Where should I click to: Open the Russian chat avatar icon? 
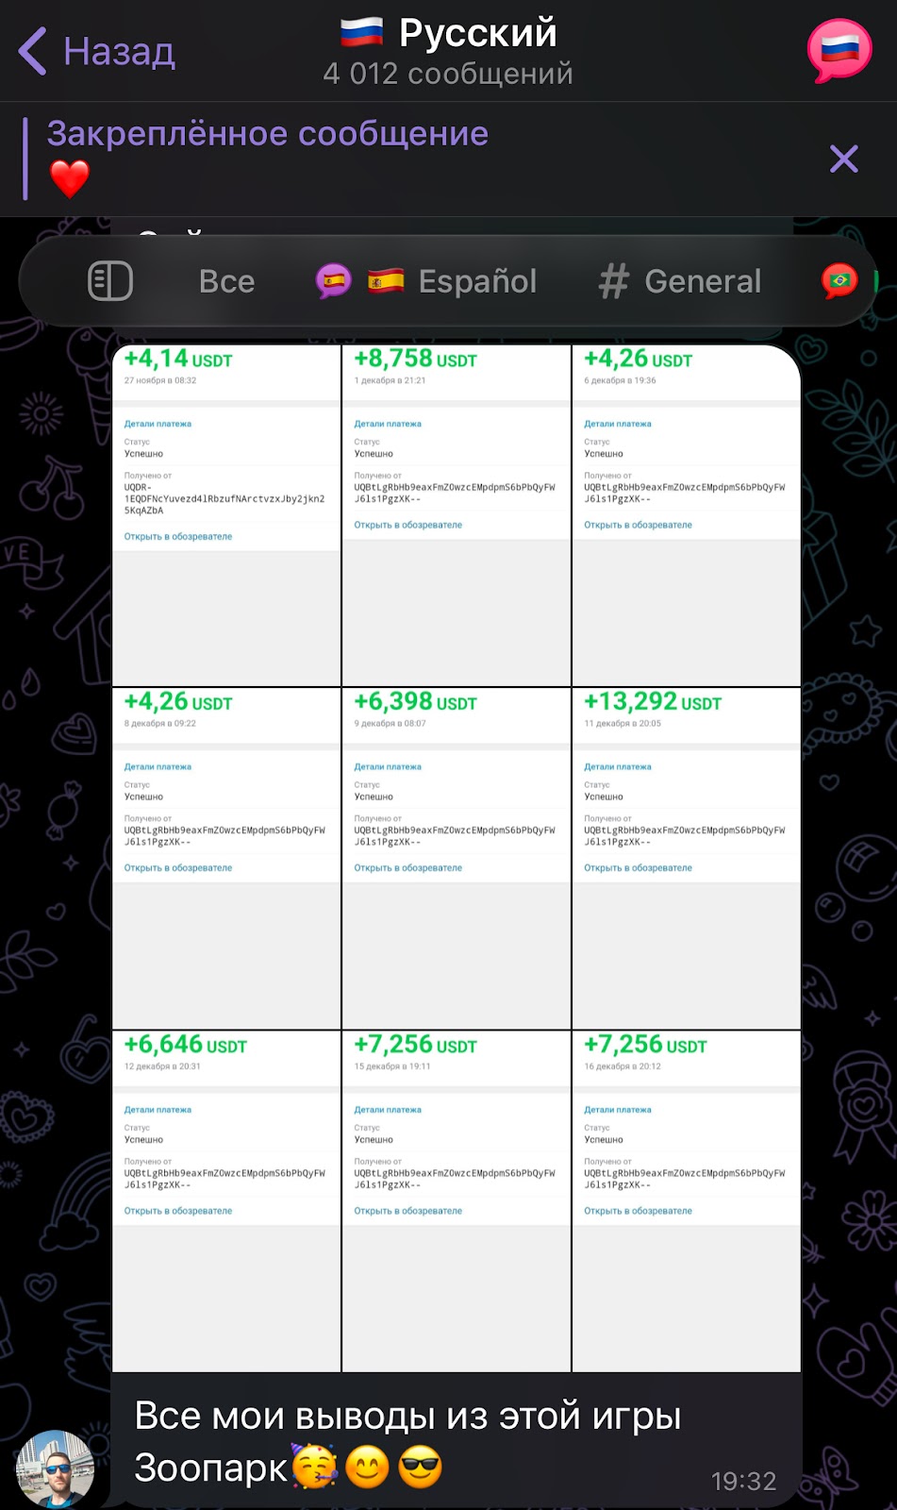[x=839, y=50]
